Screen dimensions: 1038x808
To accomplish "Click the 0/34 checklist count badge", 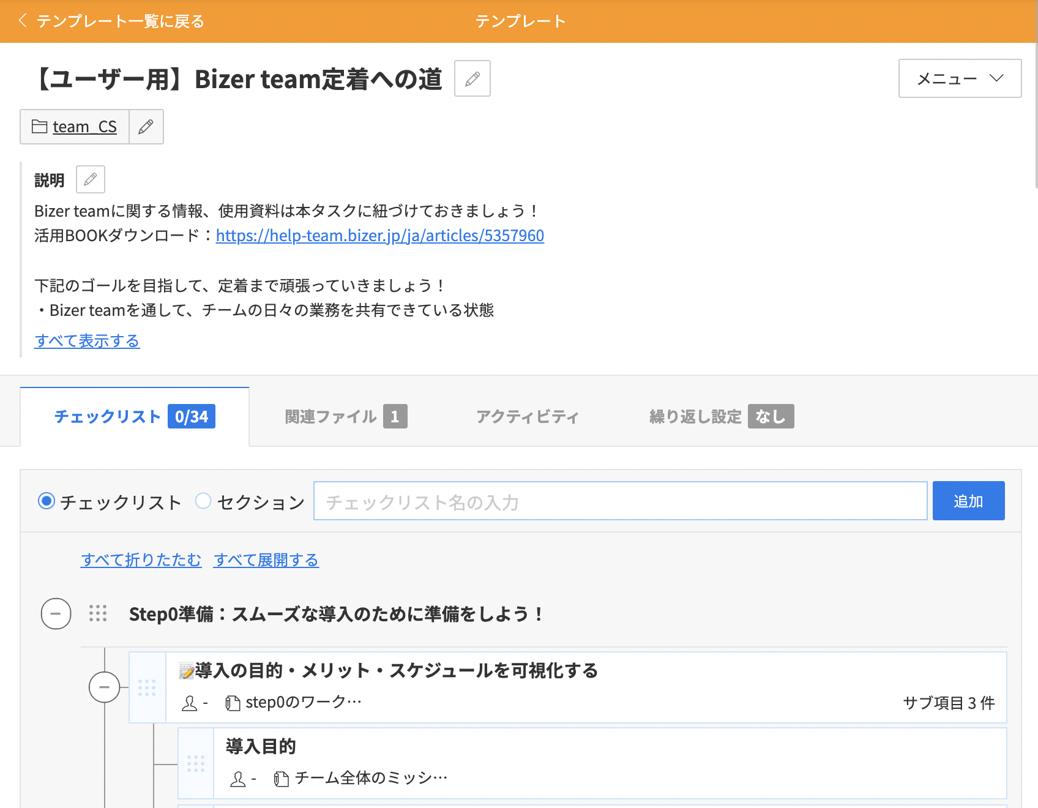I will (x=192, y=416).
